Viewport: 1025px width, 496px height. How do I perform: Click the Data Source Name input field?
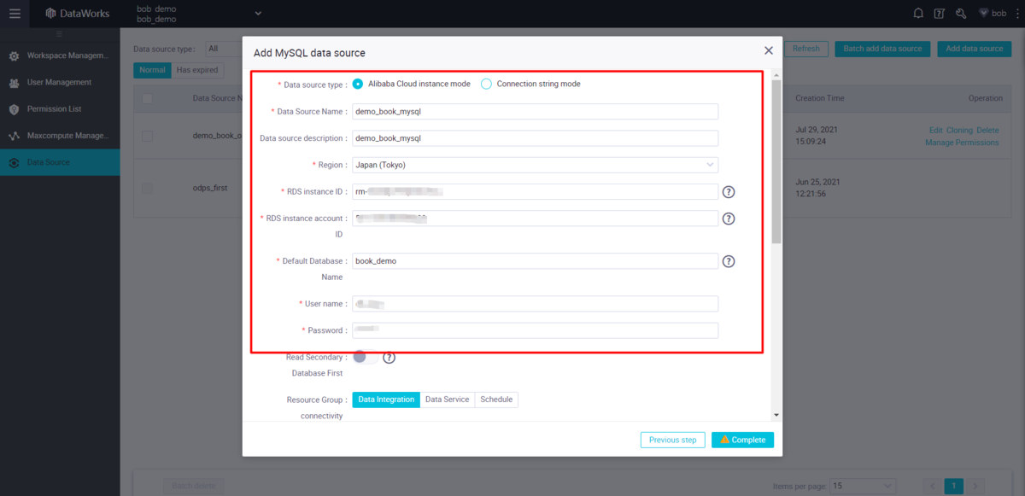(535, 111)
